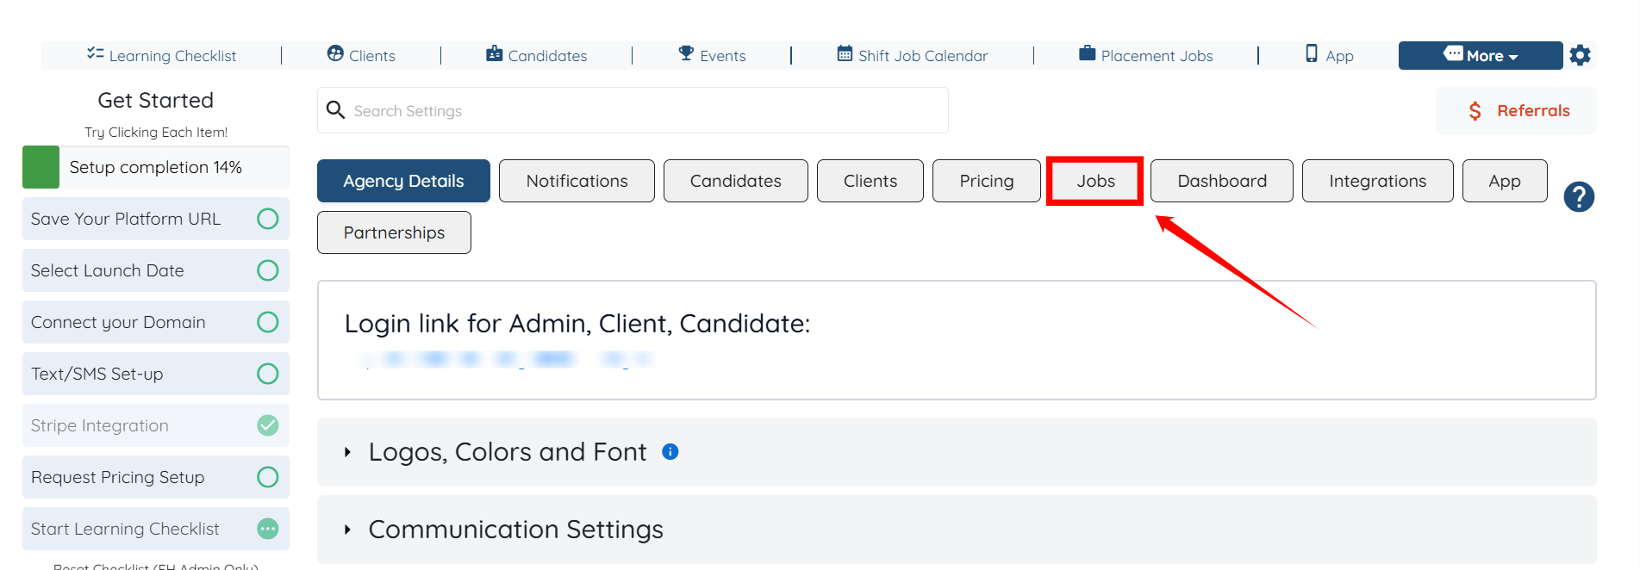Viewport: 1640px width, 570px height.
Task: Open the settings gear icon
Action: [x=1580, y=55]
